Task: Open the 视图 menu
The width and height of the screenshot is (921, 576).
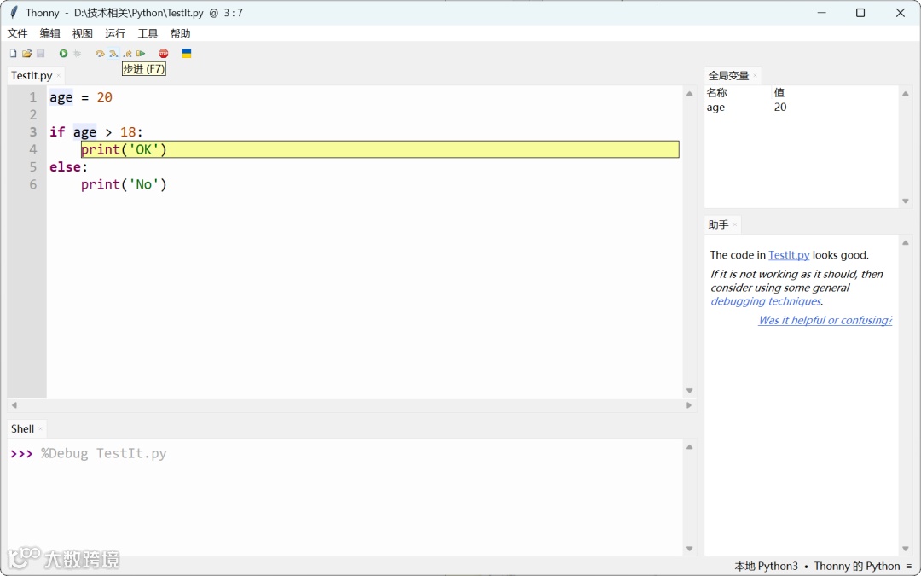Action: point(83,33)
